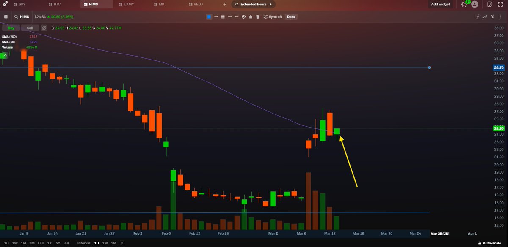The image size is (508, 247).
Task: Click Done to finish editing drawing
Action: tap(291, 17)
